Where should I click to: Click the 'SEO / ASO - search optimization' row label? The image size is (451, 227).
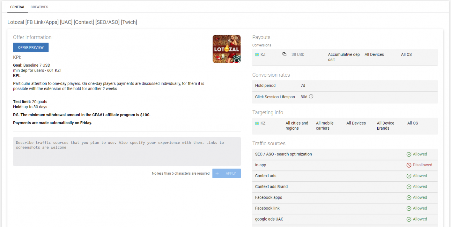[284, 154]
